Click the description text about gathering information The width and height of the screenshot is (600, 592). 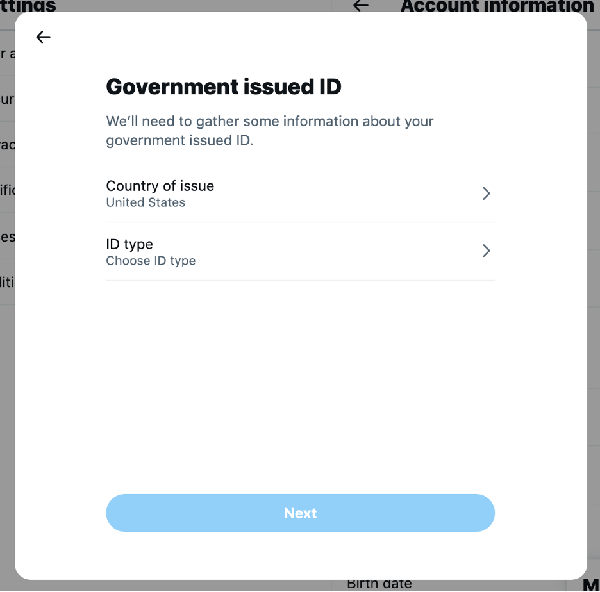pos(270,131)
